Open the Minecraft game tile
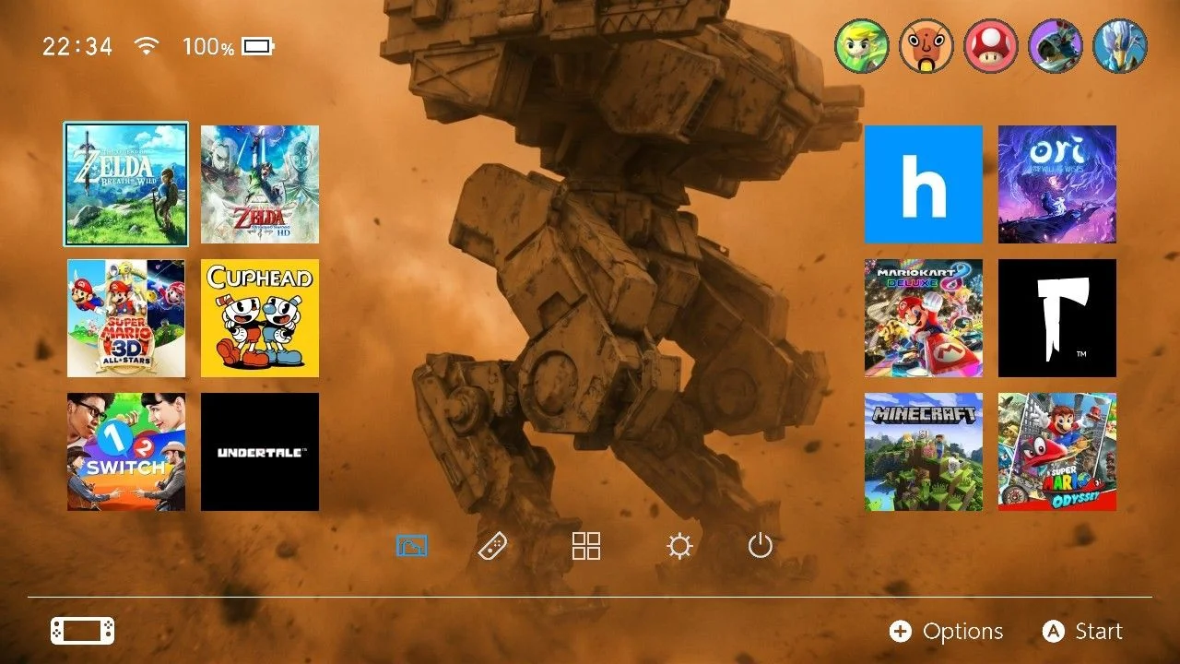 click(x=924, y=452)
